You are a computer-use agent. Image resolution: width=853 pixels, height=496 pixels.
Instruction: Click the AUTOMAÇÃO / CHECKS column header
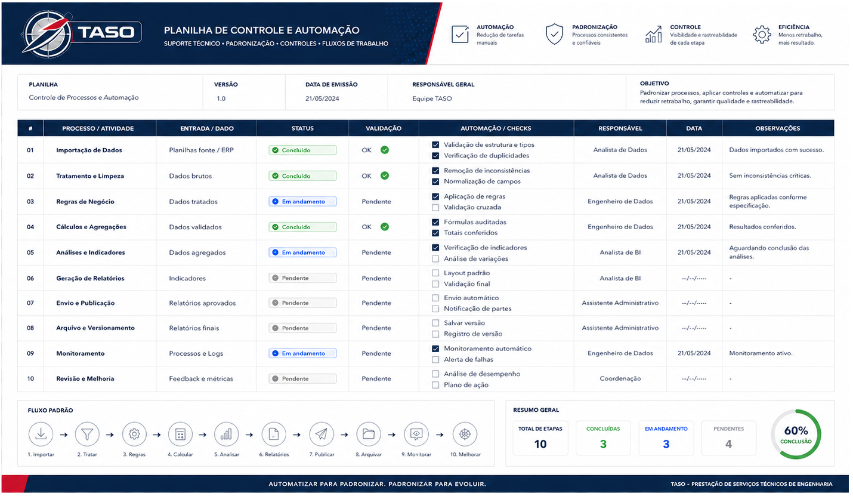496,128
